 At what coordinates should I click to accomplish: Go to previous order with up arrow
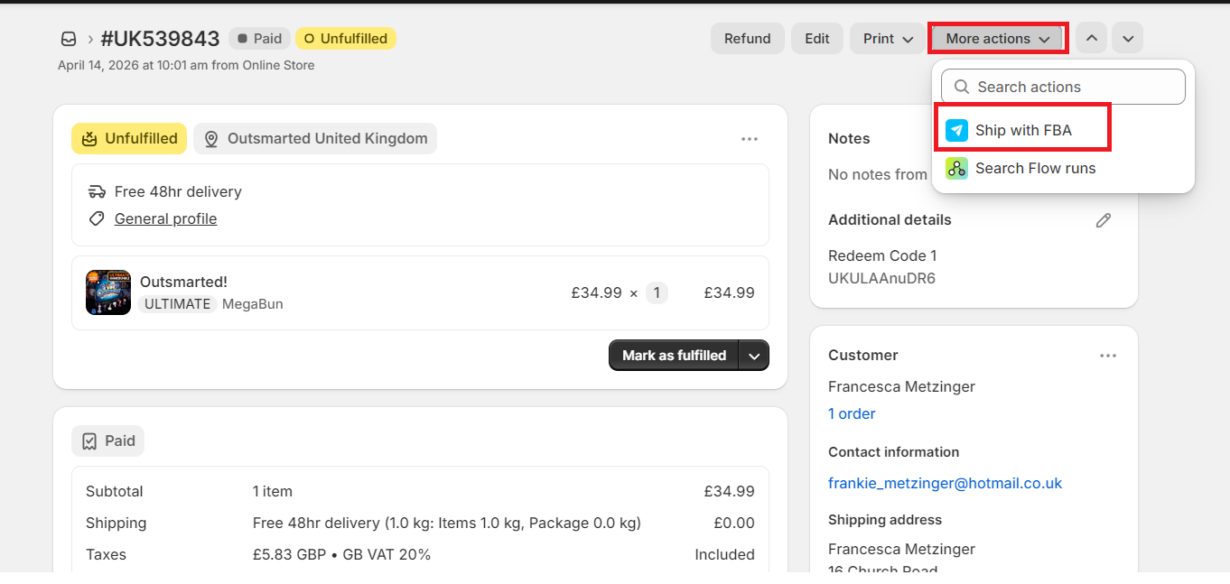pyautogui.click(x=1091, y=39)
